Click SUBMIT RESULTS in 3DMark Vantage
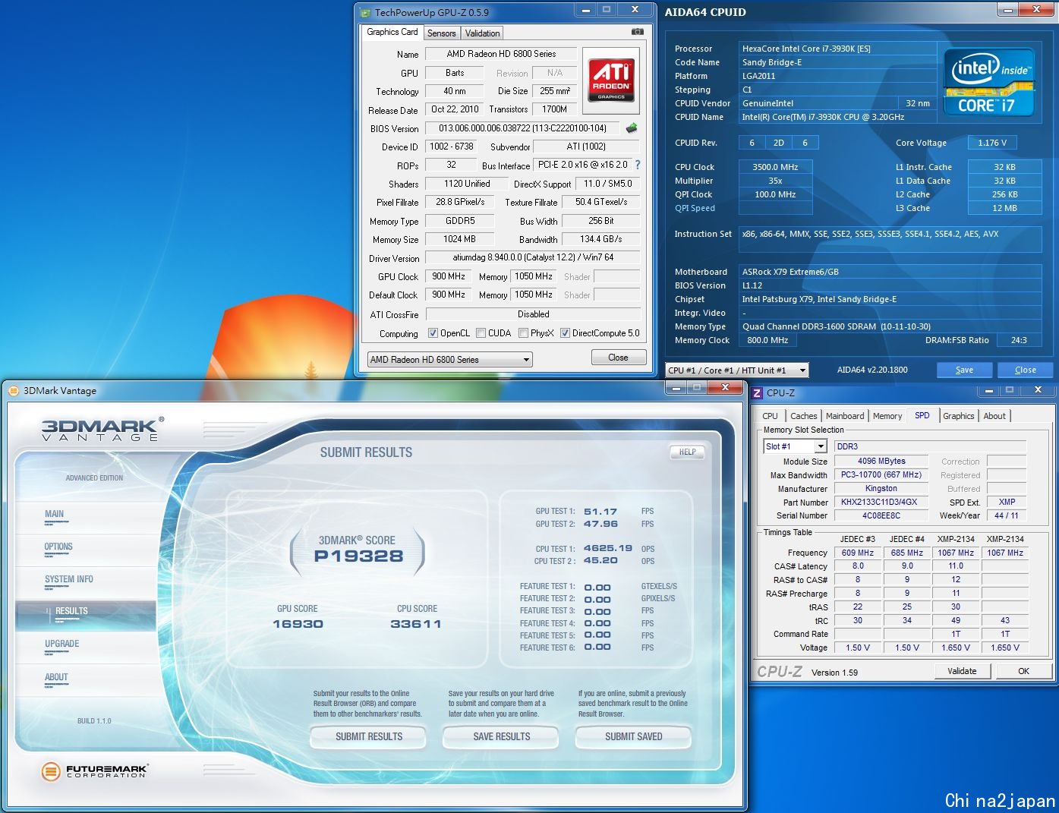 click(369, 737)
